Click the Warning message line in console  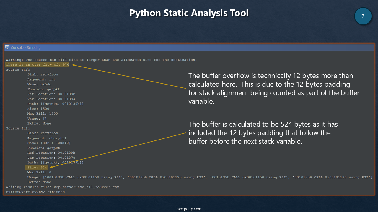pos(101,60)
